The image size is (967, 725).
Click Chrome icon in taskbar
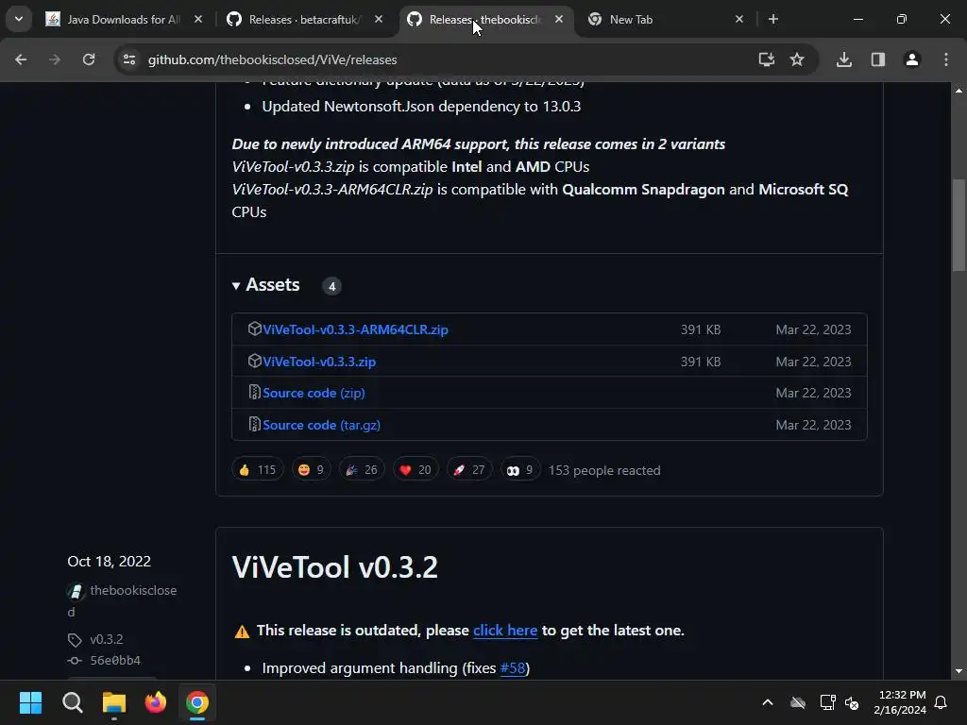[x=197, y=702]
